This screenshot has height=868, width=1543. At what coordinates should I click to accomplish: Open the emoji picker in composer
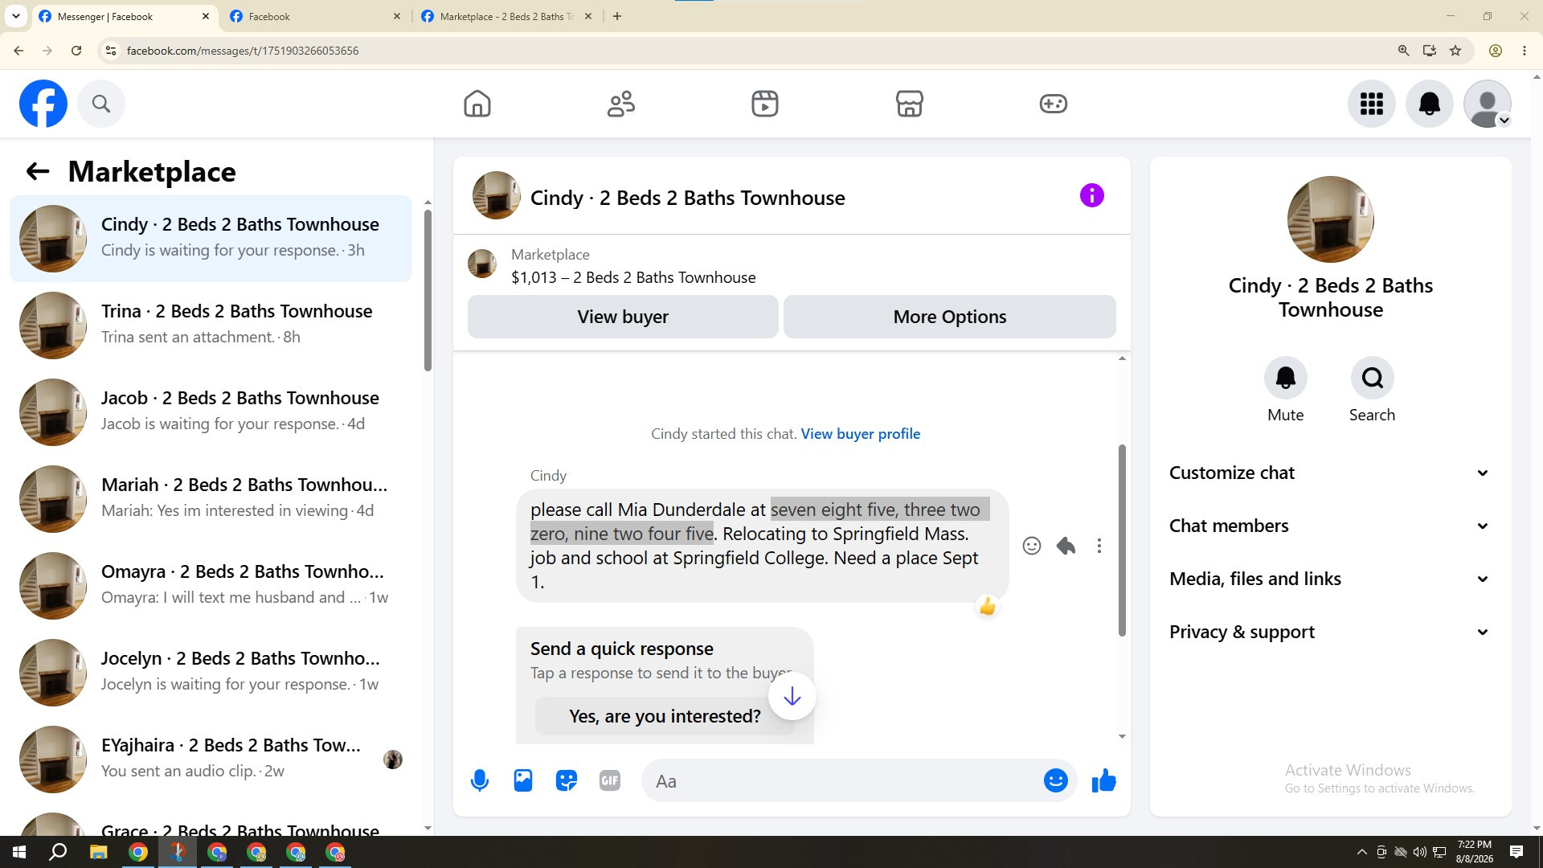(1056, 780)
